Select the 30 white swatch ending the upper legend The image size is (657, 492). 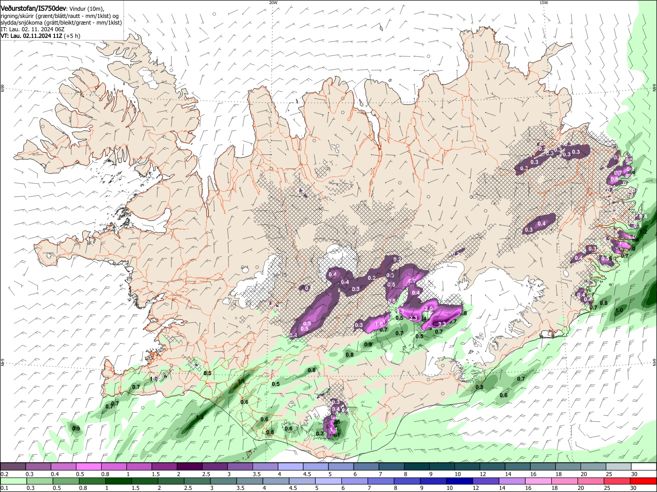point(643,467)
